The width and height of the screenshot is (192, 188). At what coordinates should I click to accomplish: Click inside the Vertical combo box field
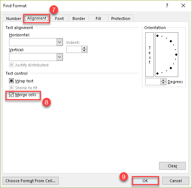(33, 57)
